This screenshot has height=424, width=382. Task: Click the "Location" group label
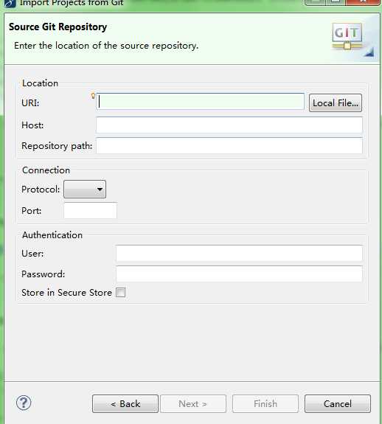41,83
